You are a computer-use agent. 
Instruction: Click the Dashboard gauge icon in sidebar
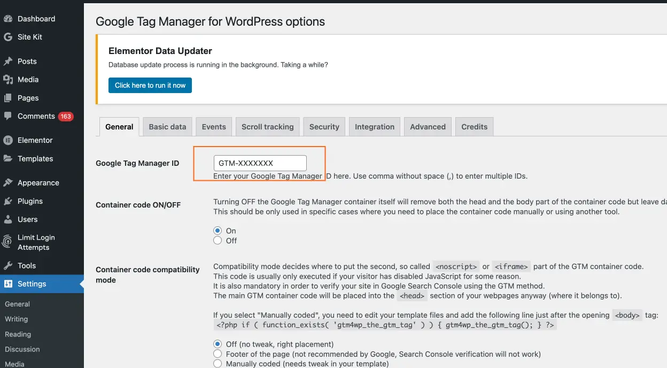tap(8, 19)
